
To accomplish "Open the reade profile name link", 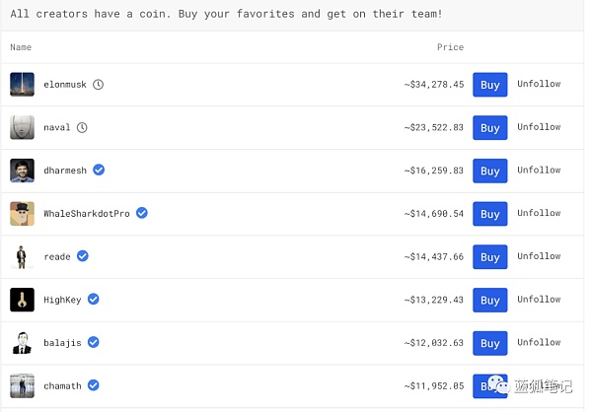I will [57, 256].
